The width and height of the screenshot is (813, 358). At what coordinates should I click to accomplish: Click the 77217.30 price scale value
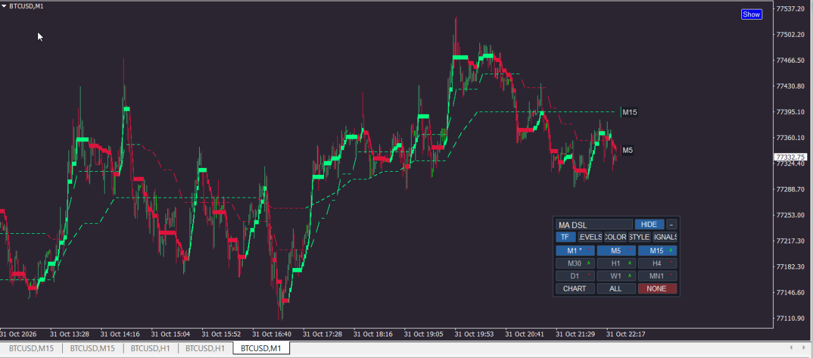click(790, 241)
